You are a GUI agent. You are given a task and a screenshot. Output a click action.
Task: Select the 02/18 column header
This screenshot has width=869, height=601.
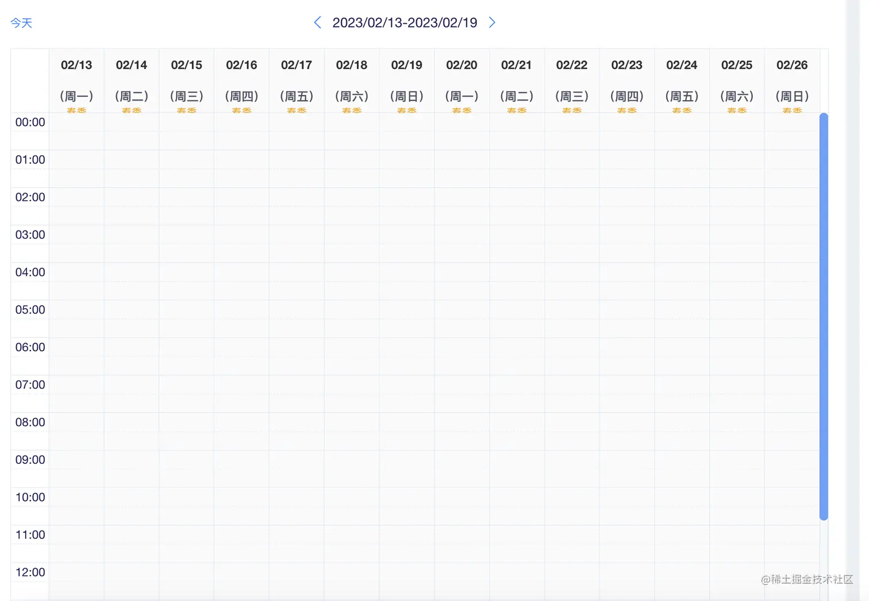[352, 80]
